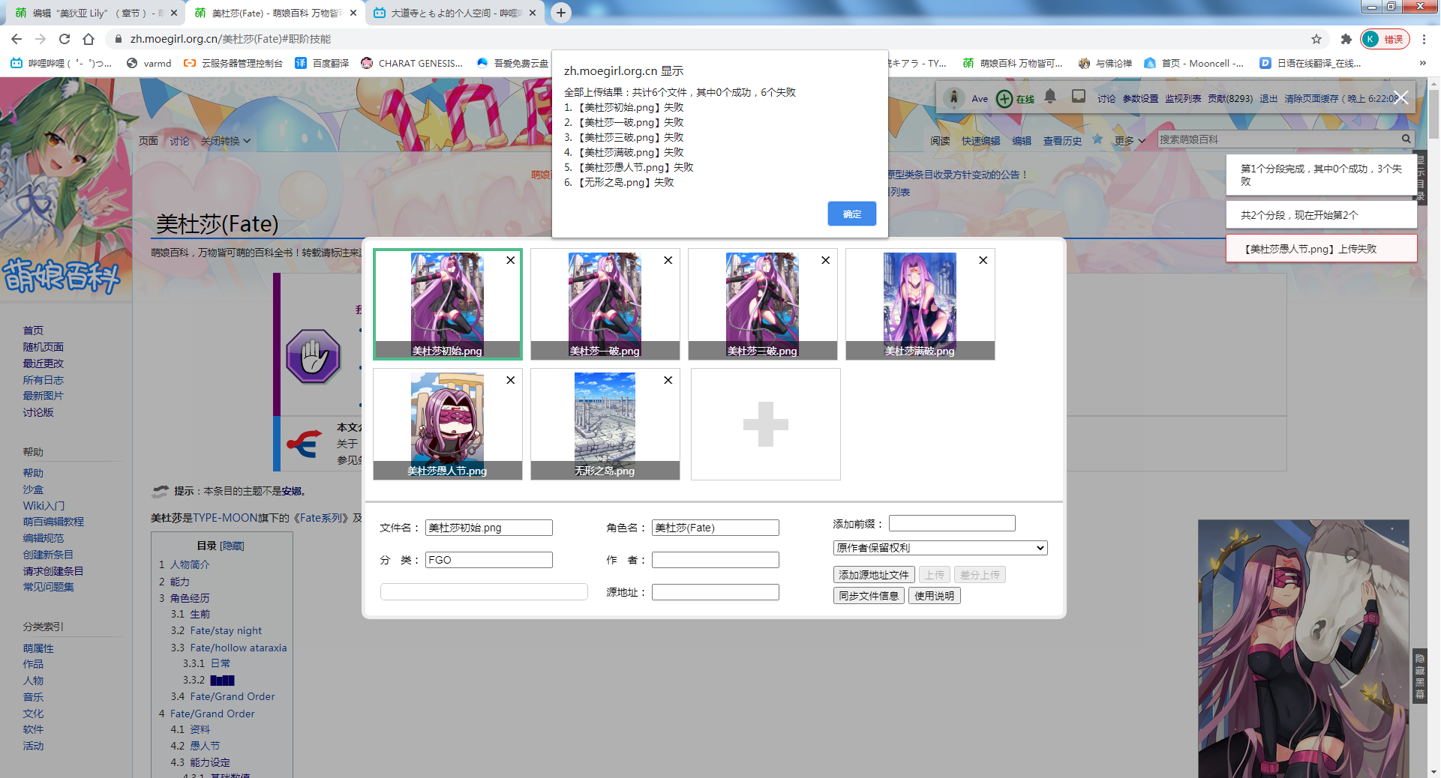
Task: Click the notification bell icon
Action: coord(1050,97)
